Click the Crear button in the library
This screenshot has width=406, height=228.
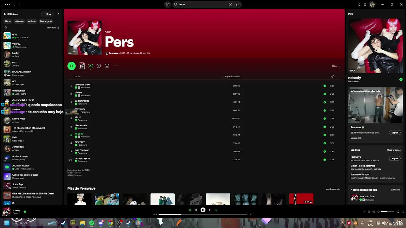coord(48,14)
